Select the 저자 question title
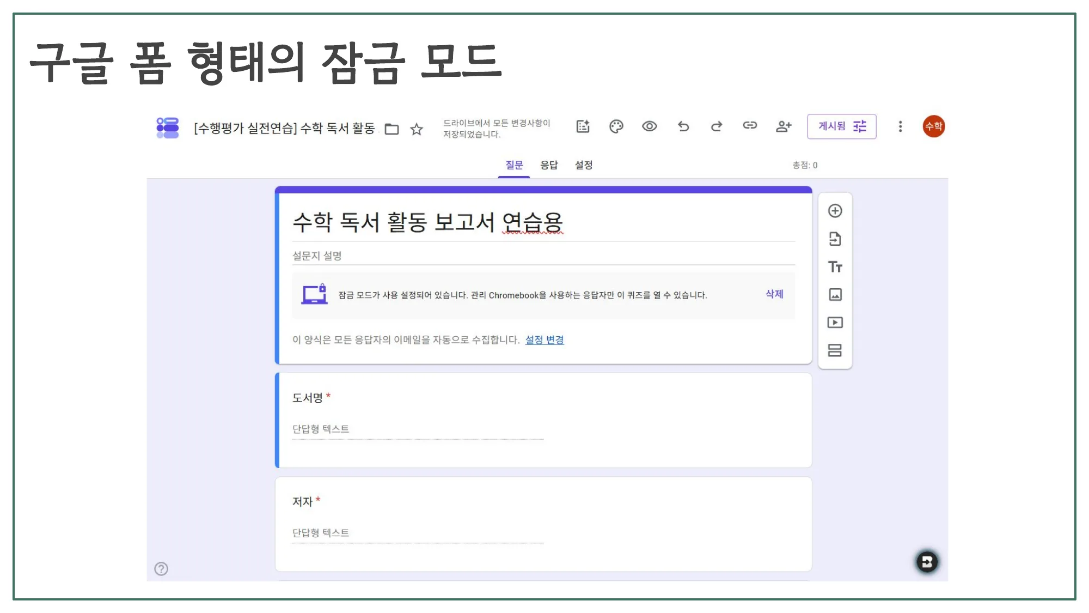The image size is (1089, 613). (302, 501)
